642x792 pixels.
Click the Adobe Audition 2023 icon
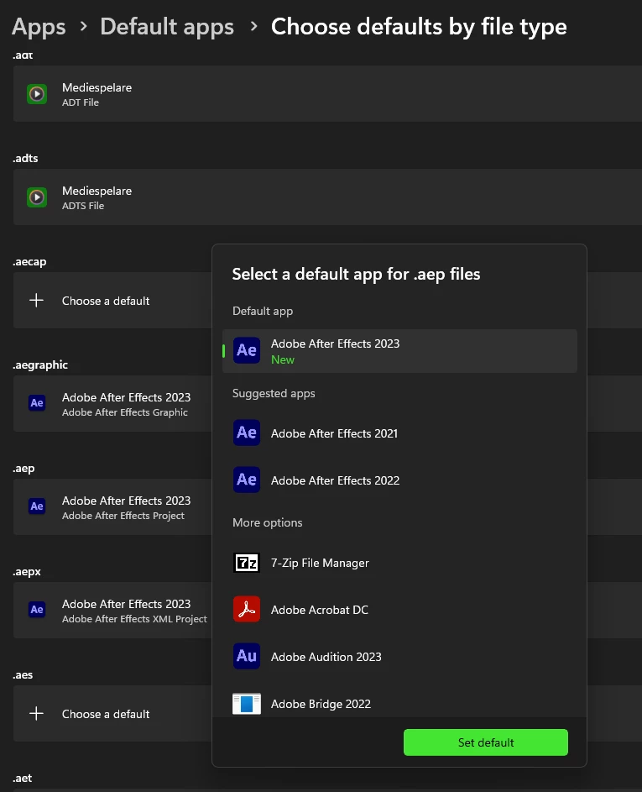(247, 656)
